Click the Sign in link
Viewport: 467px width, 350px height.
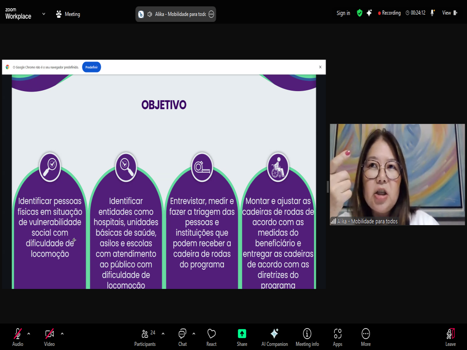[343, 13]
